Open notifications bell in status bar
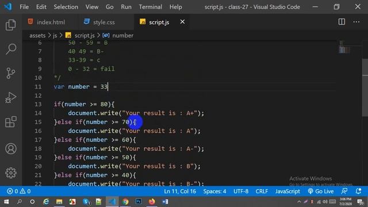 (358, 191)
